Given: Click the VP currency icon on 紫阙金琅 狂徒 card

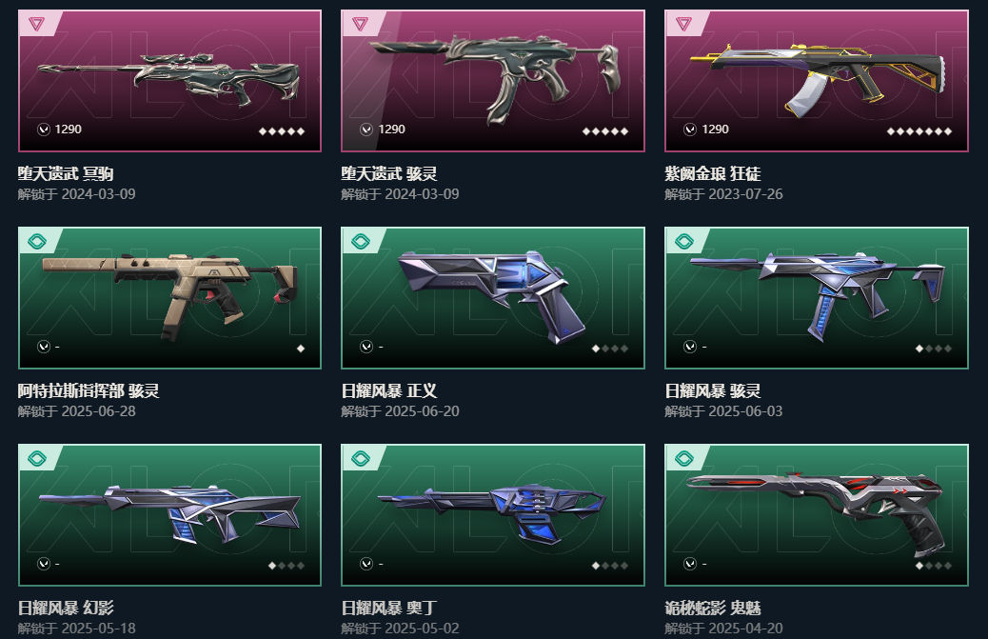Looking at the screenshot, I should click(x=690, y=130).
